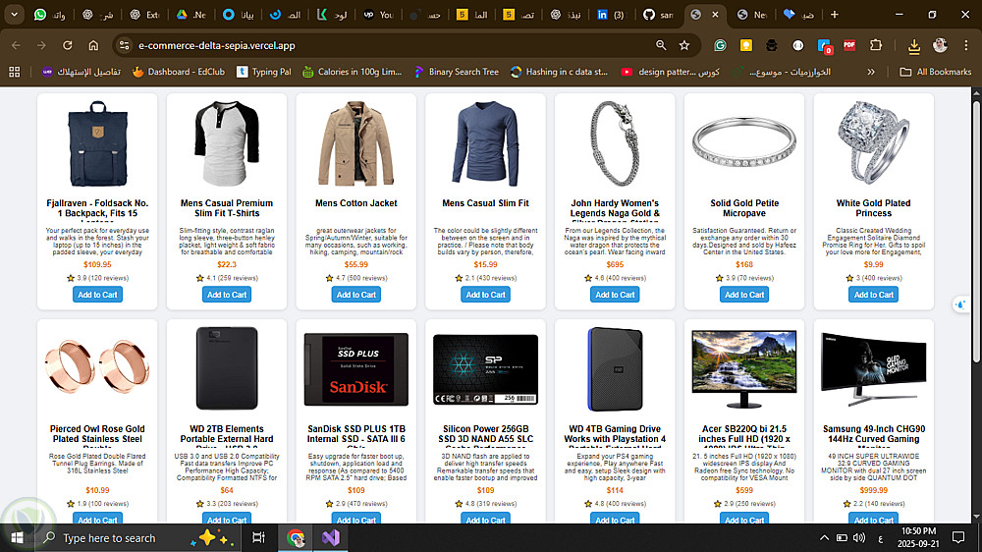Open the PDF extension icon
The height and width of the screenshot is (552, 982).
click(849, 45)
